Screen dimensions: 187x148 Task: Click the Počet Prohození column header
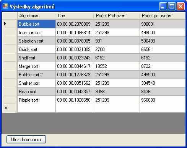click(x=117, y=16)
